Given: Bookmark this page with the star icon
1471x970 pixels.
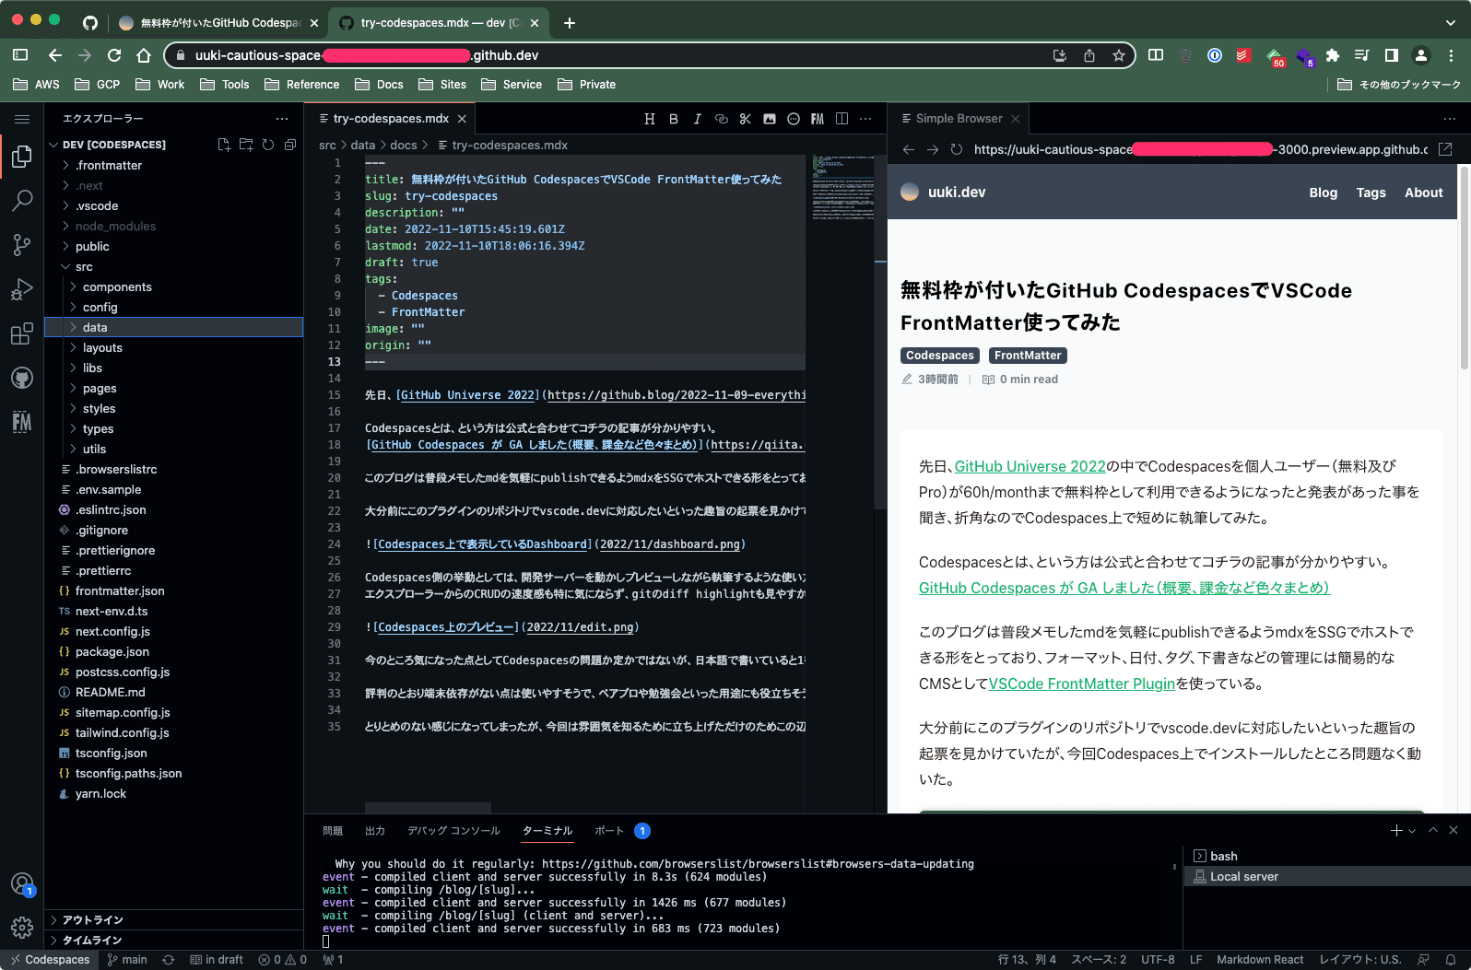Looking at the screenshot, I should pos(1119,55).
